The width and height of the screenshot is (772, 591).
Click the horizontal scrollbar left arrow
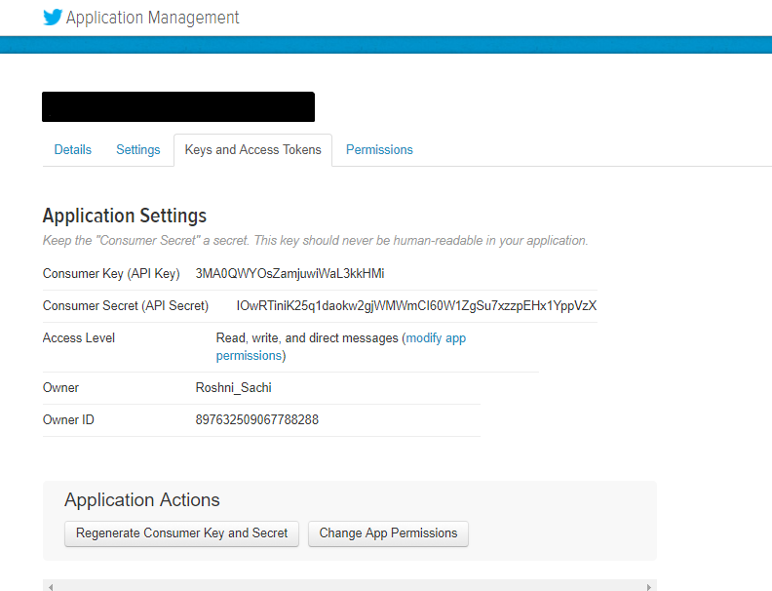(x=51, y=586)
